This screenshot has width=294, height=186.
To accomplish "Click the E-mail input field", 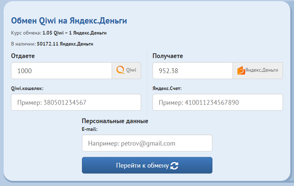I will point(147,143).
